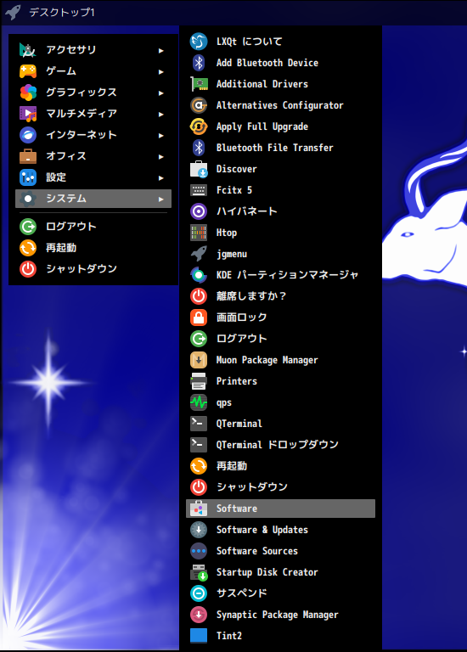Viewport: 467px width, 652px height.
Task: Expand the グラフィックス submenu arrow
Action: tap(161, 93)
